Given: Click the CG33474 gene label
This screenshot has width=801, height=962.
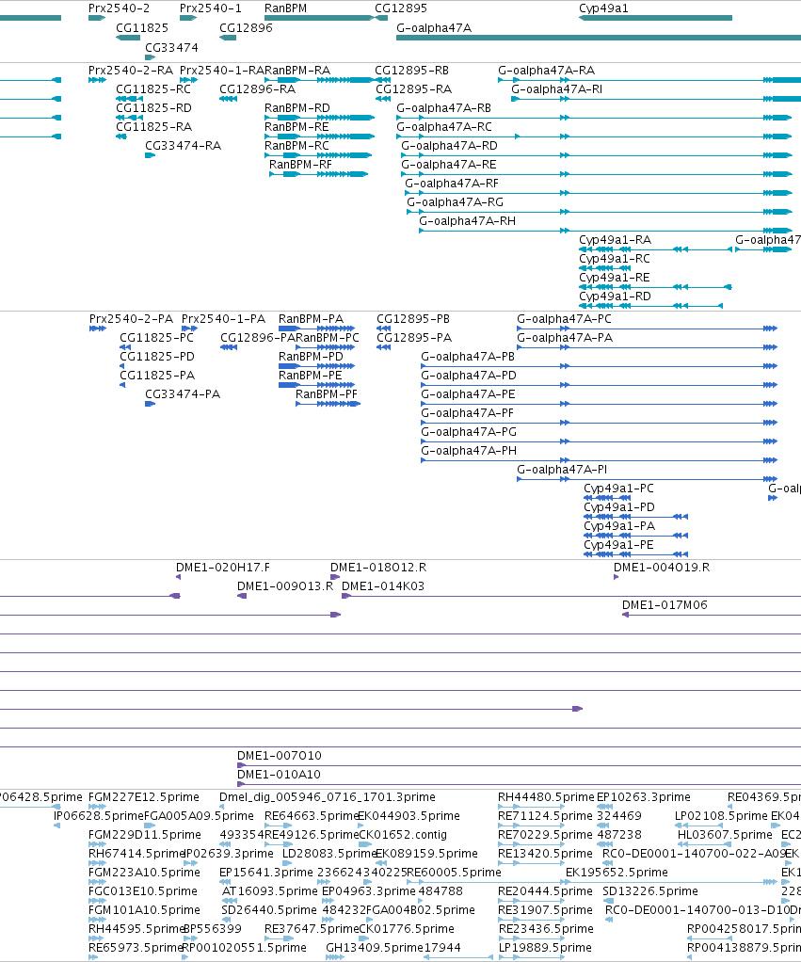Looking at the screenshot, I should [171, 48].
